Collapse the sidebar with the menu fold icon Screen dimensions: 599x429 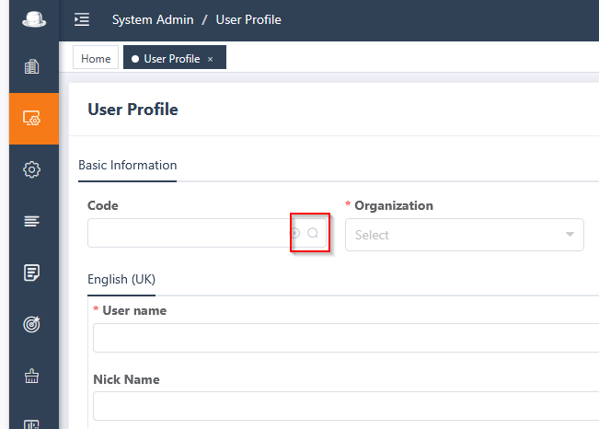tap(82, 19)
